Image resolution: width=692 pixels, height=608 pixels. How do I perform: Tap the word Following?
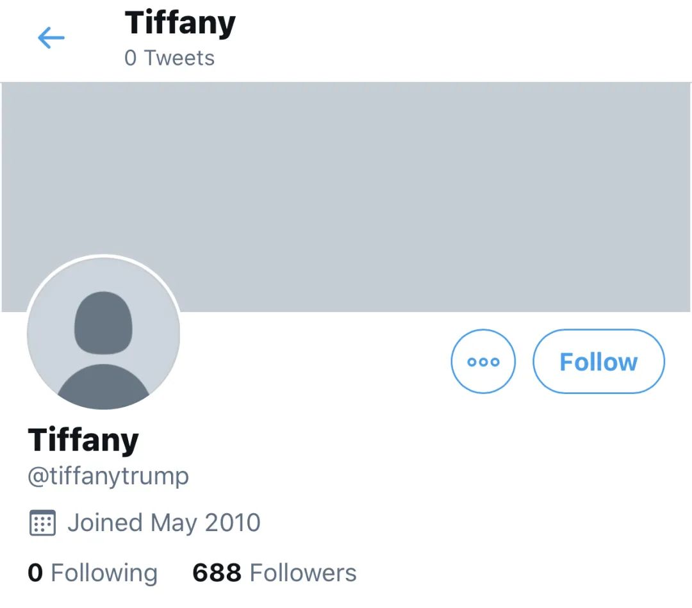coord(104,572)
